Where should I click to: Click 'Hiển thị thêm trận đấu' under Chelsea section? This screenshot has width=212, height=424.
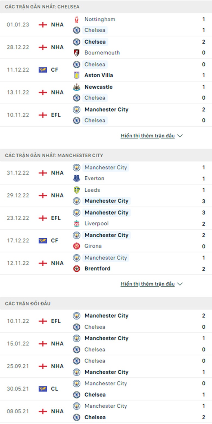pyautogui.click(x=148, y=136)
